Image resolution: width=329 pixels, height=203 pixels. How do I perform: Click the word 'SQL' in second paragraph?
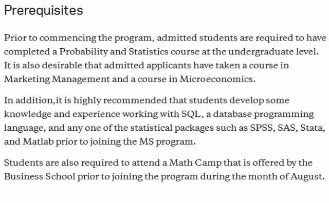click(191, 114)
